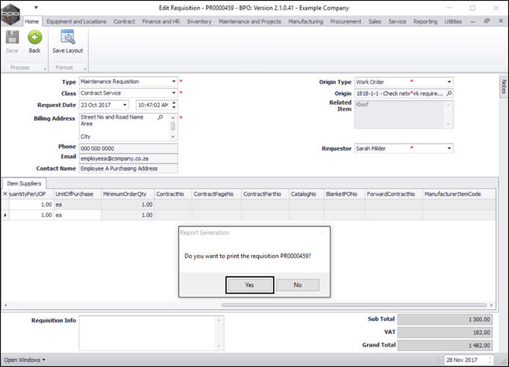Viewport: 509px width, 367px height.
Task: Open the Class dropdown
Action: click(174, 93)
